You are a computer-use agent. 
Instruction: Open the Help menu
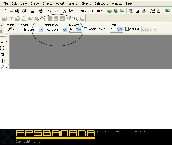(x=129, y=3)
